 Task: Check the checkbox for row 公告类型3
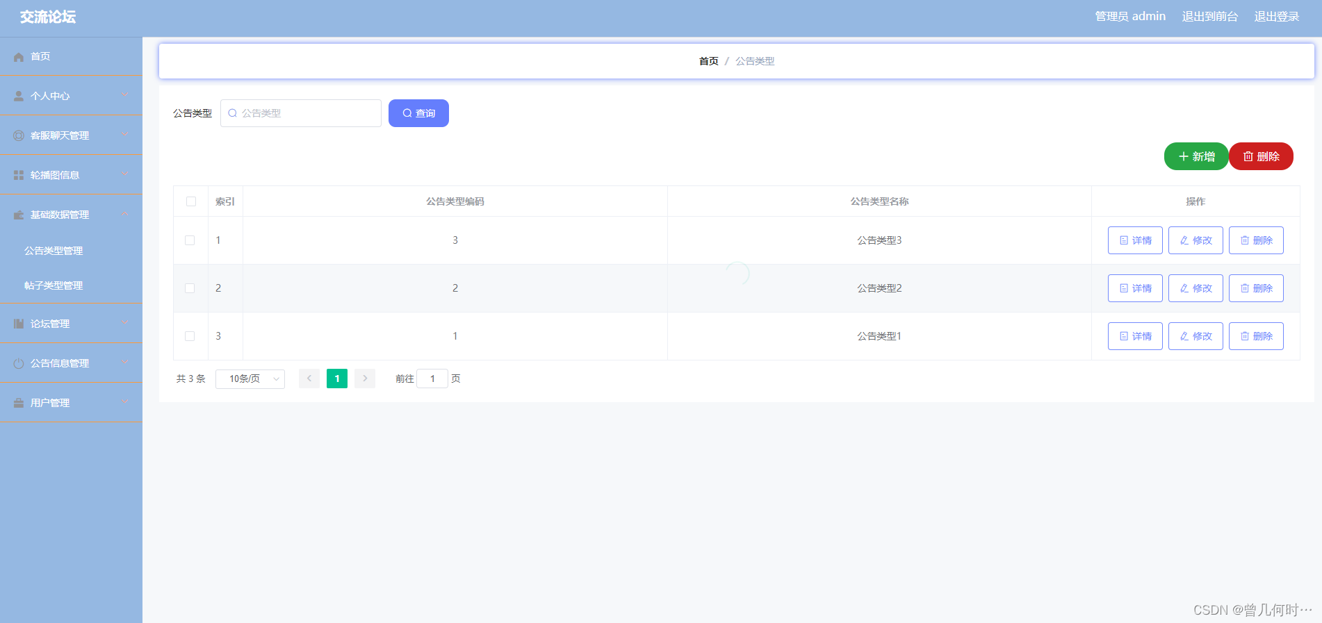point(190,240)
